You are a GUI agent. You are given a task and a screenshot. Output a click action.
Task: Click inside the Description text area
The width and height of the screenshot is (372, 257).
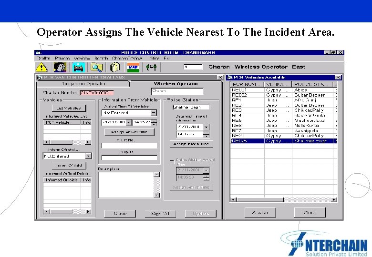(x=126, y=185)
